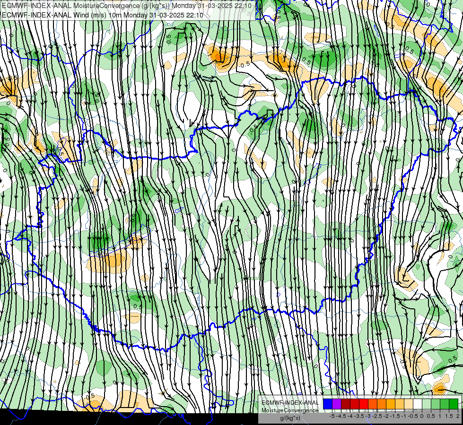Choose the amber -2 to -1.5 legend swatch
This screenshot has width=463, height=425.
pos(390,404)
